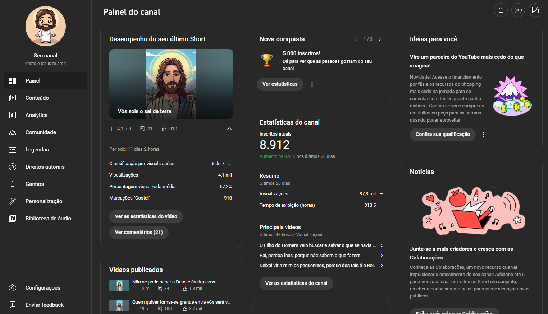The height and width of the screenshot is (314, 548).
Task: Open the Legendas menu item
Action: click(46, 150)
